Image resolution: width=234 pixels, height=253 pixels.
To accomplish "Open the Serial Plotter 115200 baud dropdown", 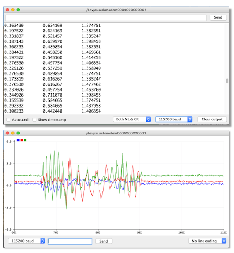I will pyautogui.click(x=26, y=241).
